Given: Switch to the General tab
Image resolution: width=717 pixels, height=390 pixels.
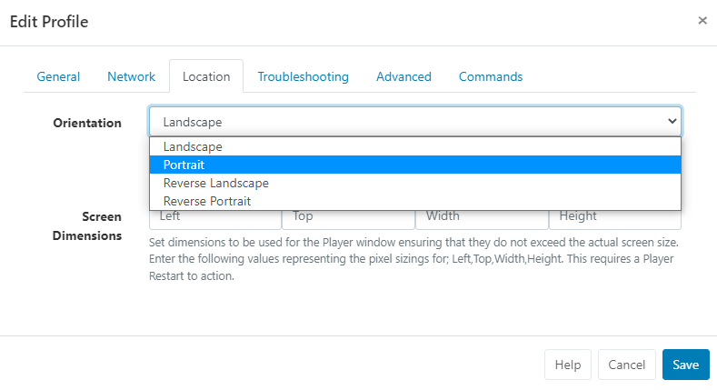Looking at the screenshot, I should tap(58, 76).
